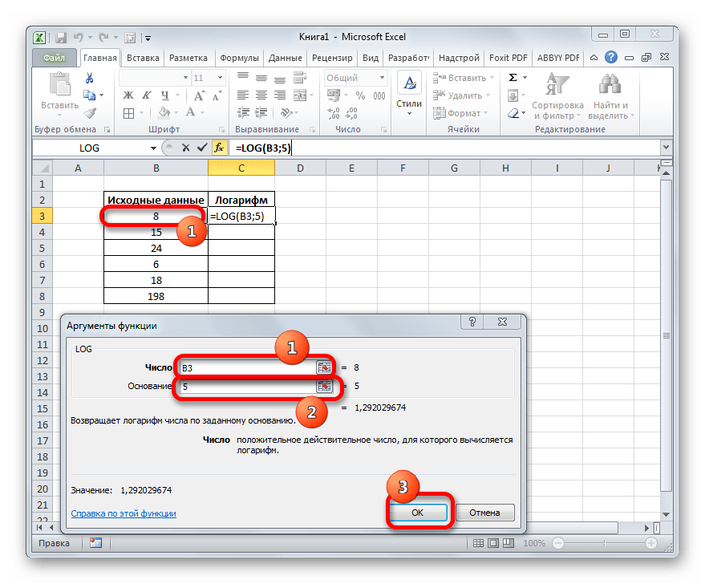The image size is (705, 584).
Task: Open the Справка по этой функции link
Action: click(124, 513)
